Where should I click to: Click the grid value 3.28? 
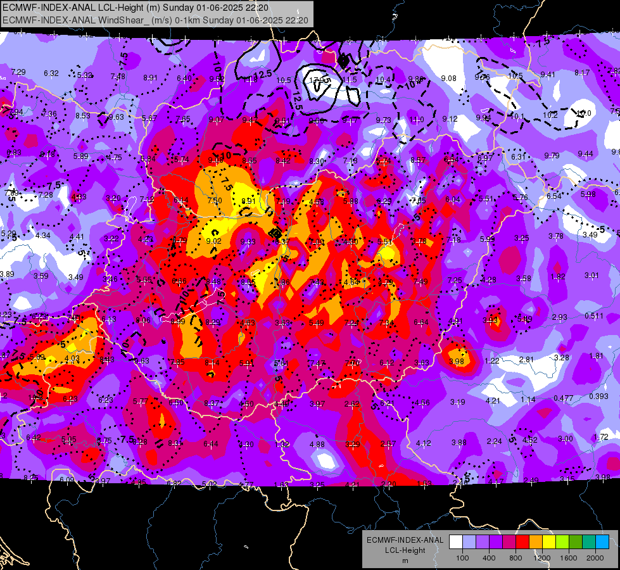click(x=562, y=358)
